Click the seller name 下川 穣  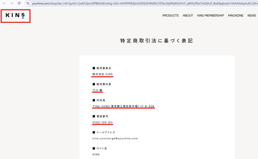click(x=97, y=90)
